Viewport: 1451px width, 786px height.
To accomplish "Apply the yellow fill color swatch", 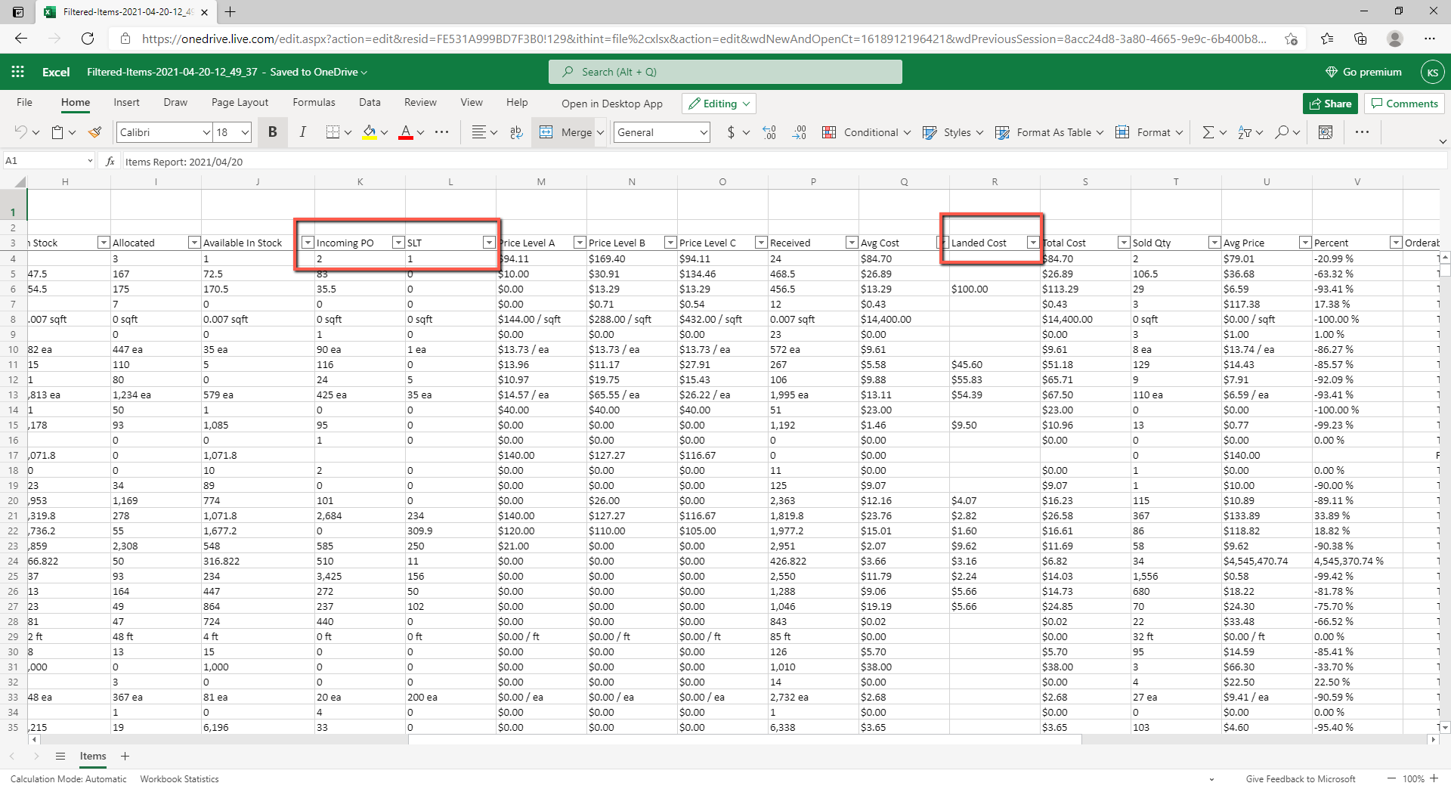I will click(369, 132).
